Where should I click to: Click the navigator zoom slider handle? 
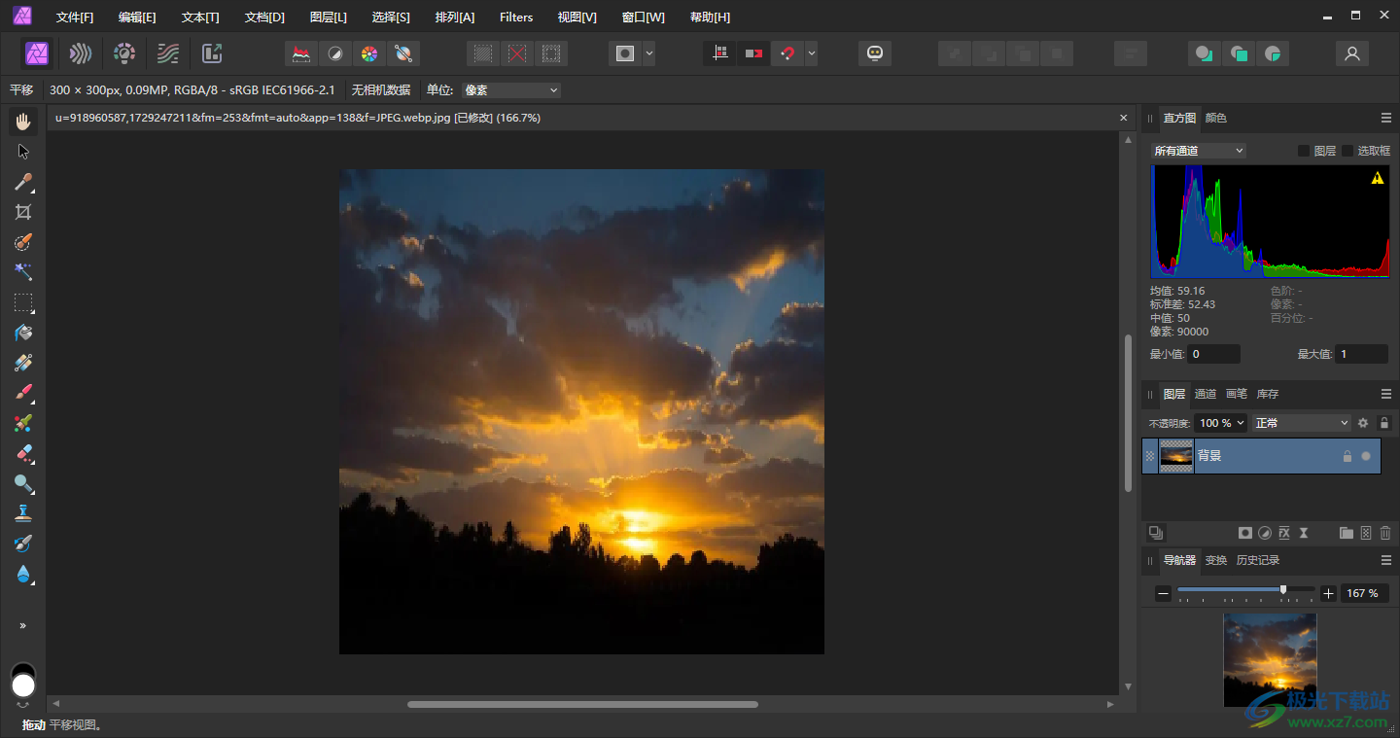tap(1283, 589)
